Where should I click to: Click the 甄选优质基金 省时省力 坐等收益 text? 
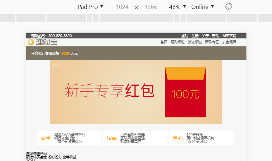tap(51, 157)
